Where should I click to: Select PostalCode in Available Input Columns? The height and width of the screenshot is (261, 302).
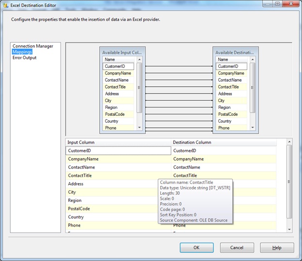tap(119, 114)
